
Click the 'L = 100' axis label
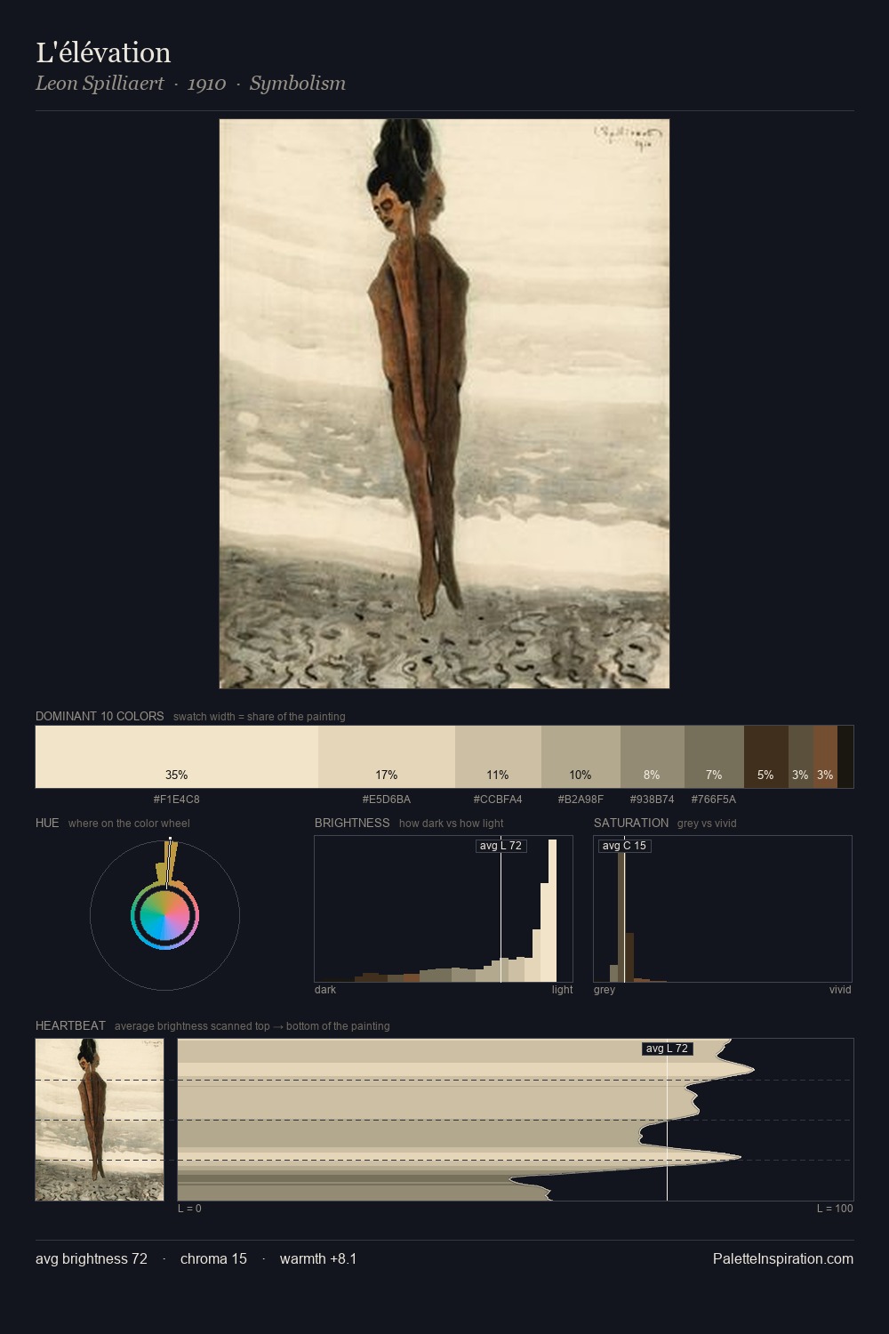pyautogui.click(x=835, y=1209)
